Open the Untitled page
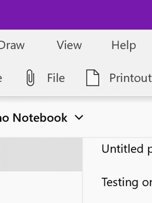This screenshot has height=203, width=152. click(x=127, y=149)
